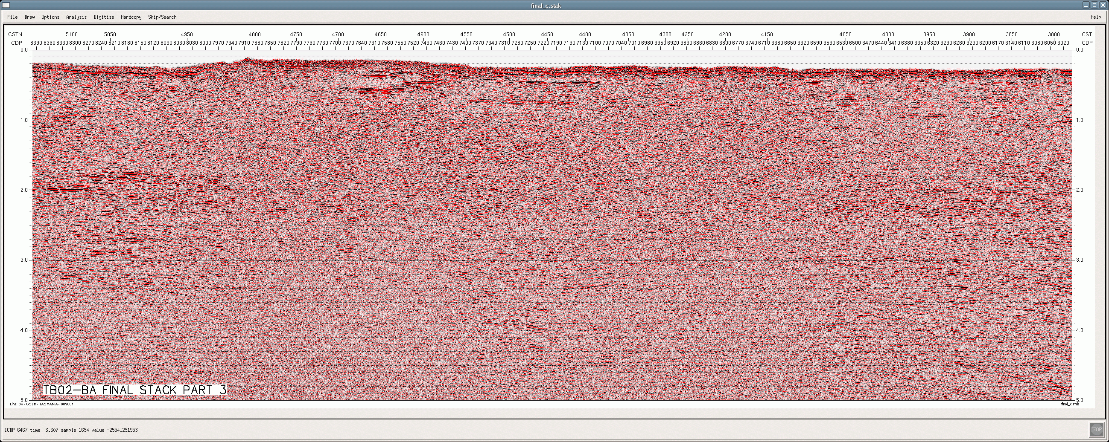
Task: Click the CSTN 5100 station label
Action: tap(71, 35)
